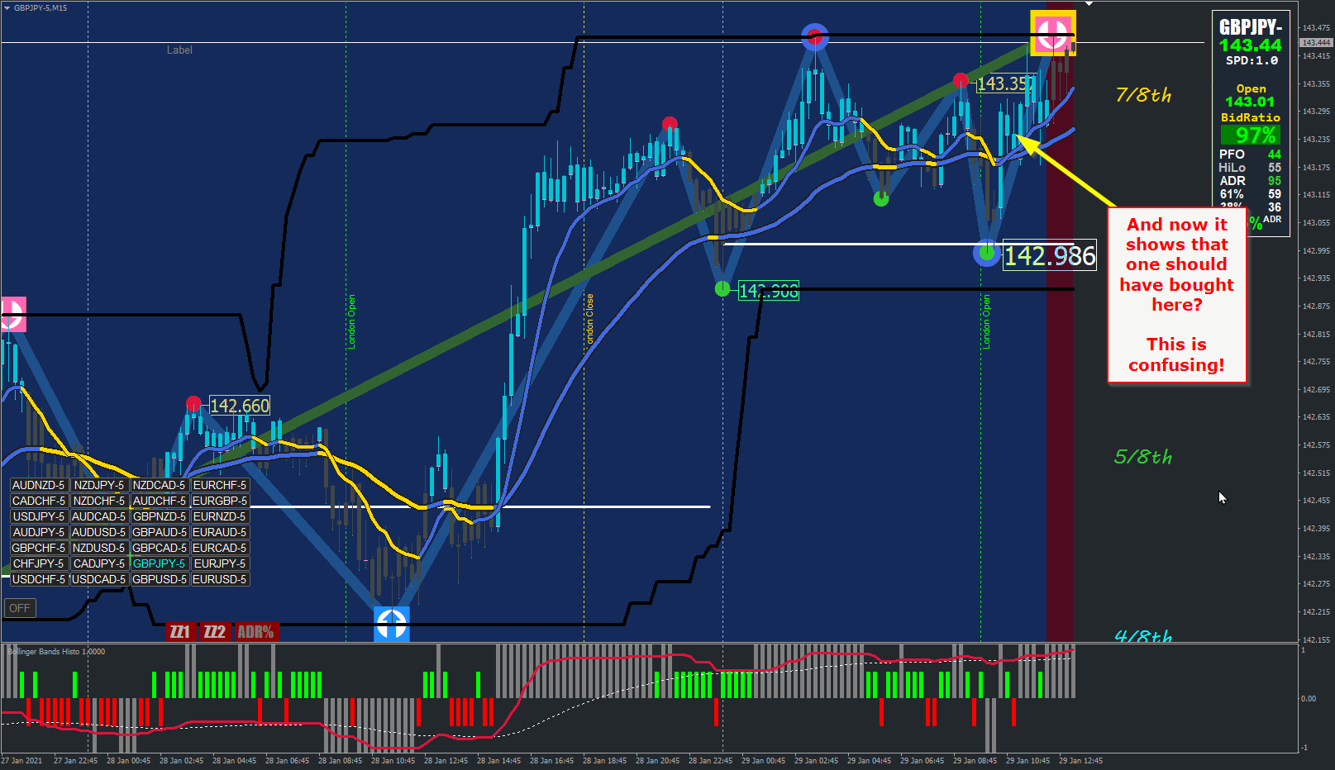This screenshot has height=770, width=1335.
Task: Click the current price tag 143.444 on scale
Action: 1316,42
